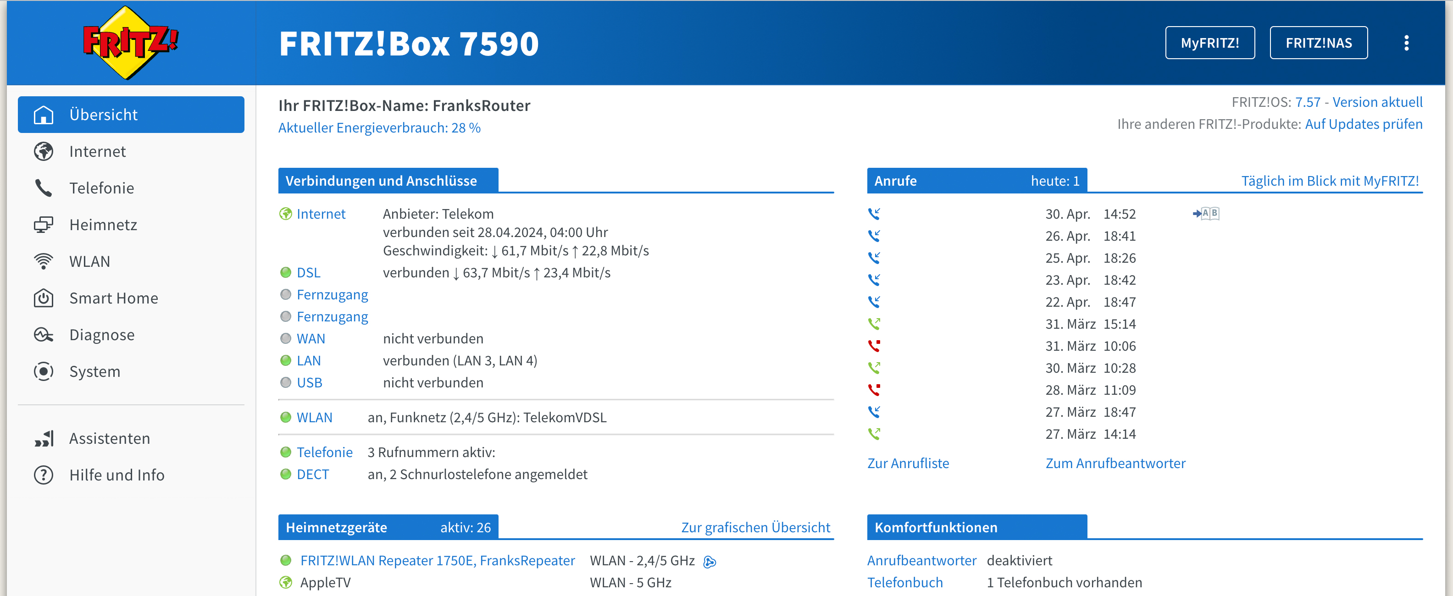Open the Assistenten menu
Image resolution: width=1453 pixels, height=596 pixels.
pos(131,438)
